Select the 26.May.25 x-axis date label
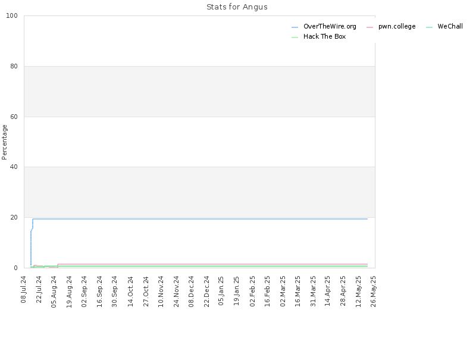 point(374,292)
